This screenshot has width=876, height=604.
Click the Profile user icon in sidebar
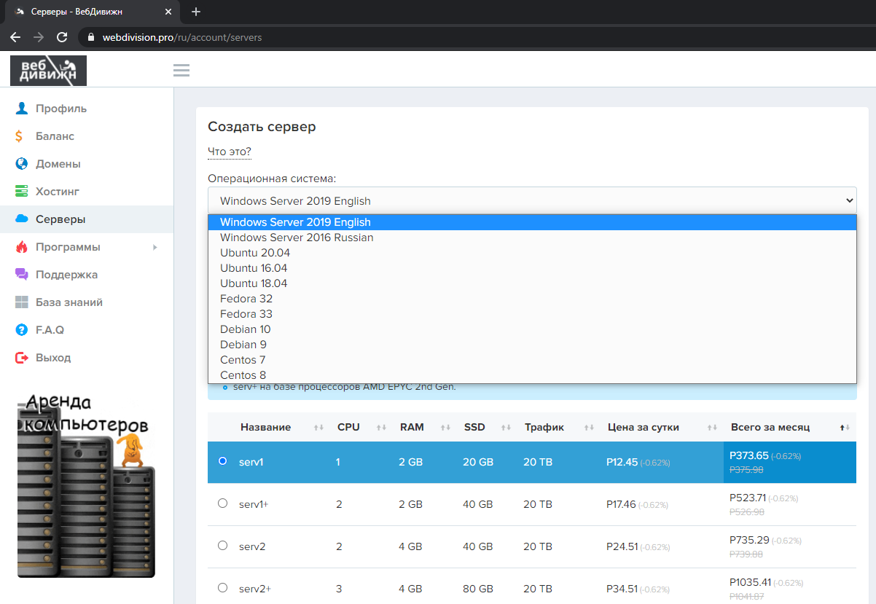click(22, 109)
